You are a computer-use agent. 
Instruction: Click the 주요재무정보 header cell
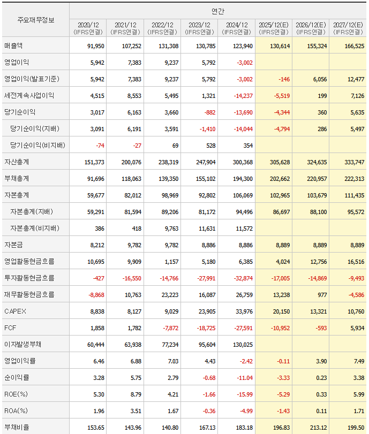click(x=36, y=20)
